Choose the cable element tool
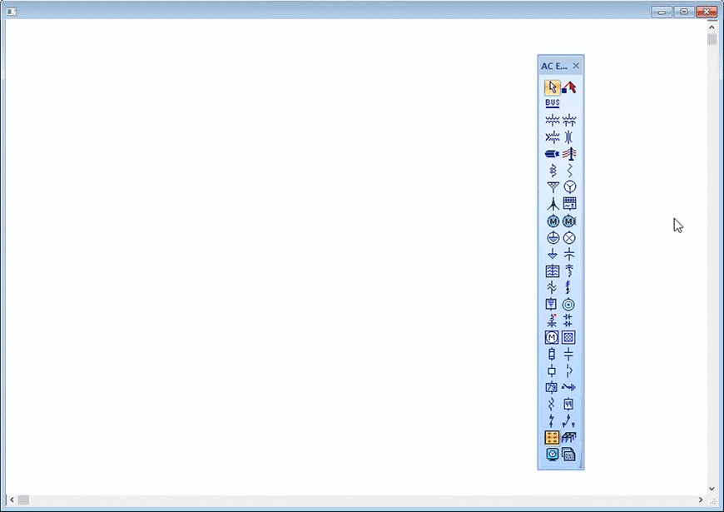Screen dimensions: 724x512 [x=551, y=153]
